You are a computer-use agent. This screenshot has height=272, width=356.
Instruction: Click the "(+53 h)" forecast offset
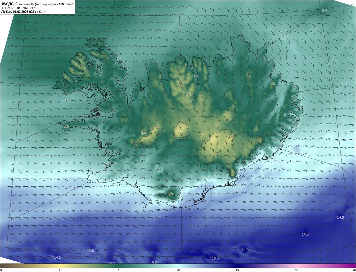click(x=41, y=12)
